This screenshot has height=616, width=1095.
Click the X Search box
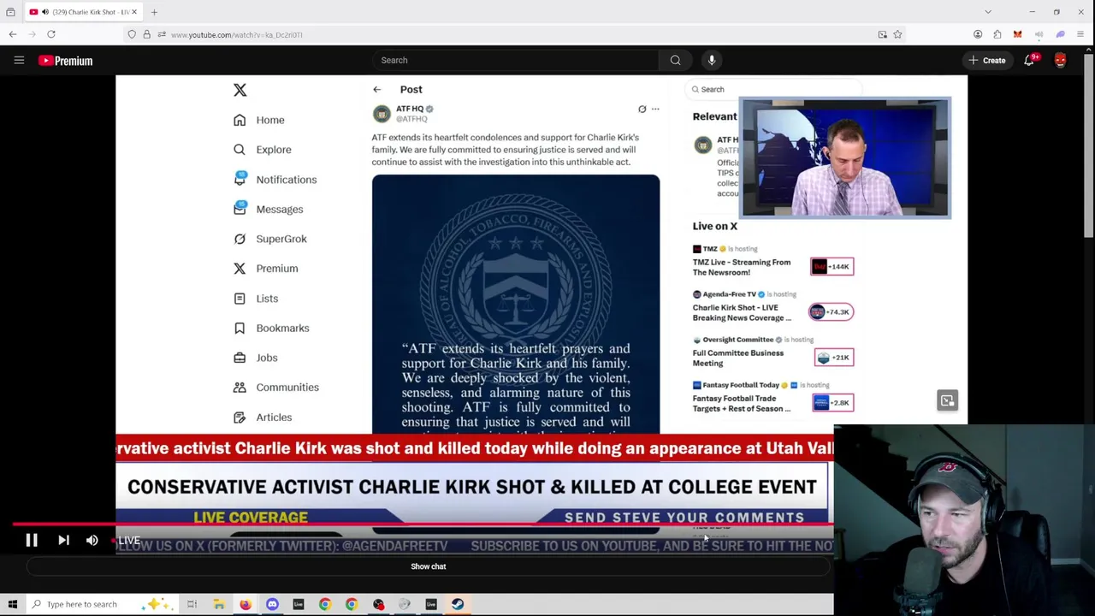(x=774, y=89)
